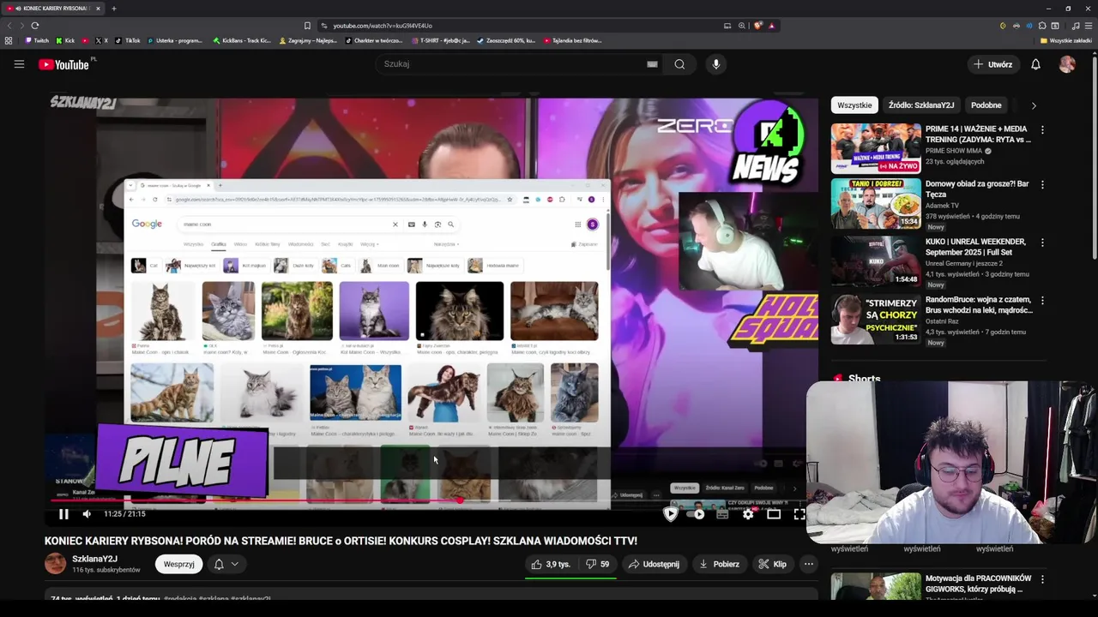This screenshot has height=617, width=1098.
Task: Click the Wesprzyj button
Action: (x=178, y=564)
